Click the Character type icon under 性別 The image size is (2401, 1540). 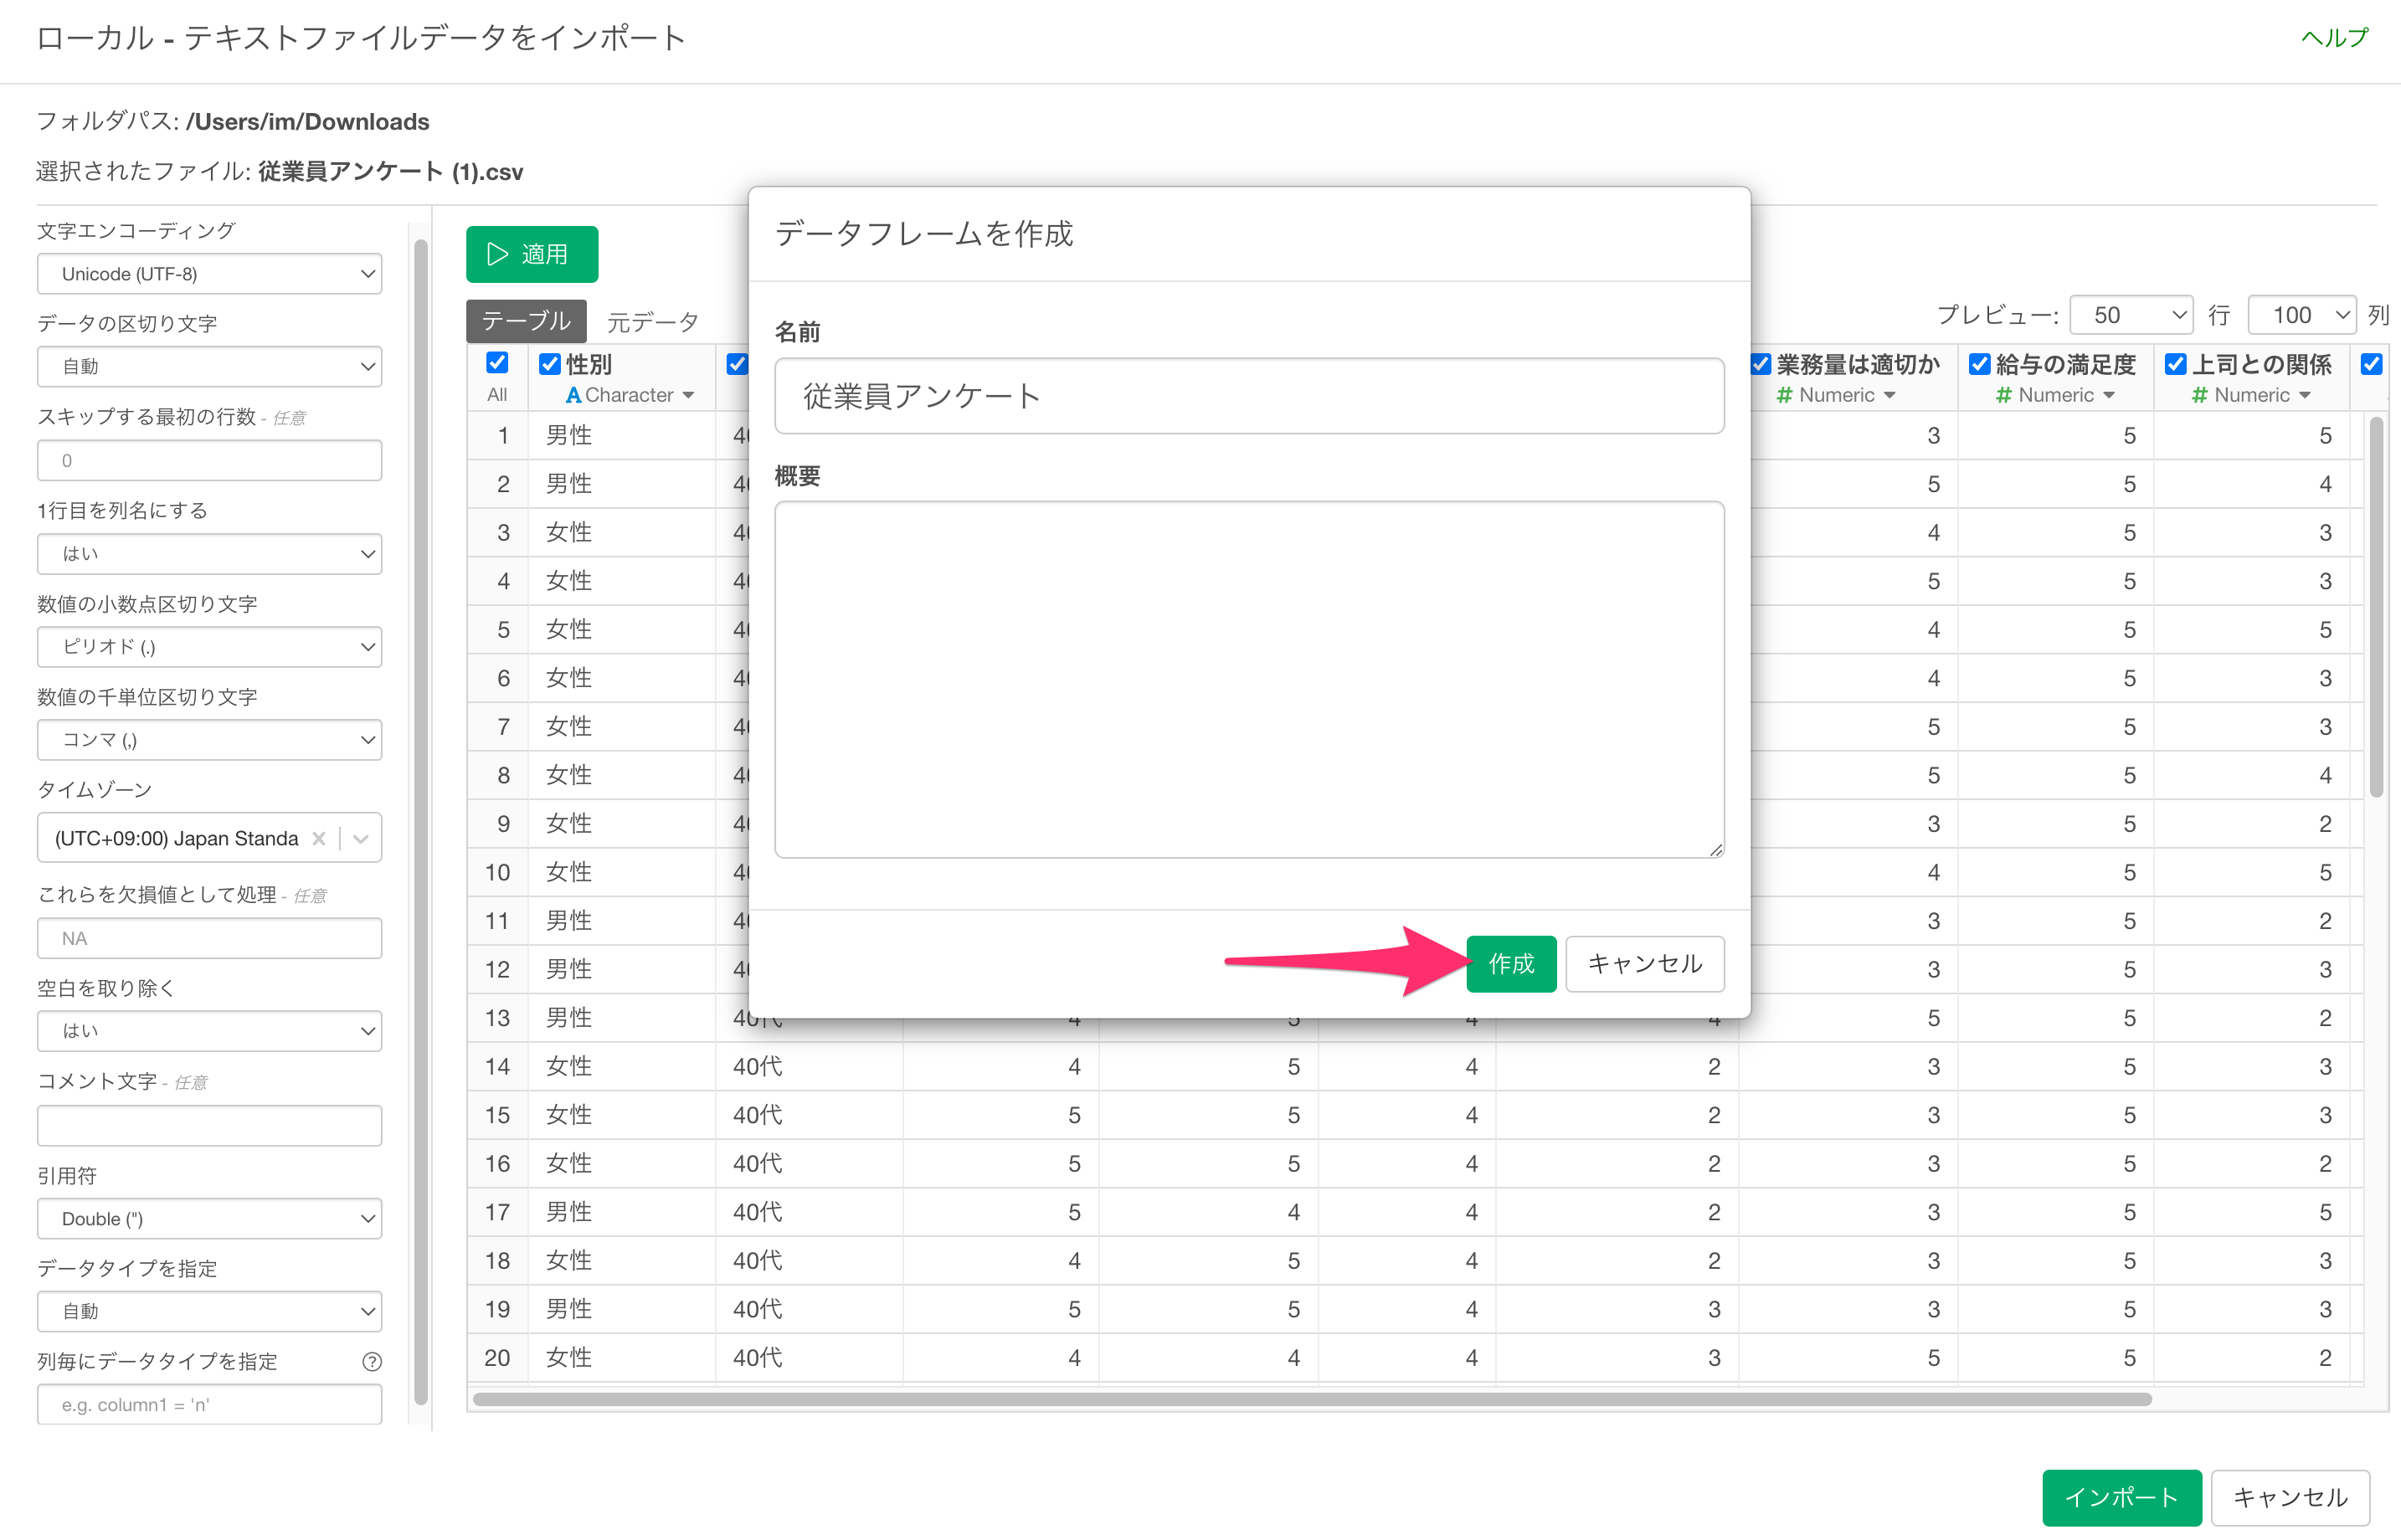[573, 395]
